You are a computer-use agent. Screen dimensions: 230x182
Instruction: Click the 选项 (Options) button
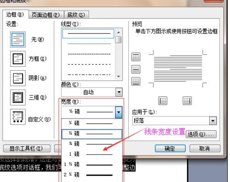click(x=201, y=134)
